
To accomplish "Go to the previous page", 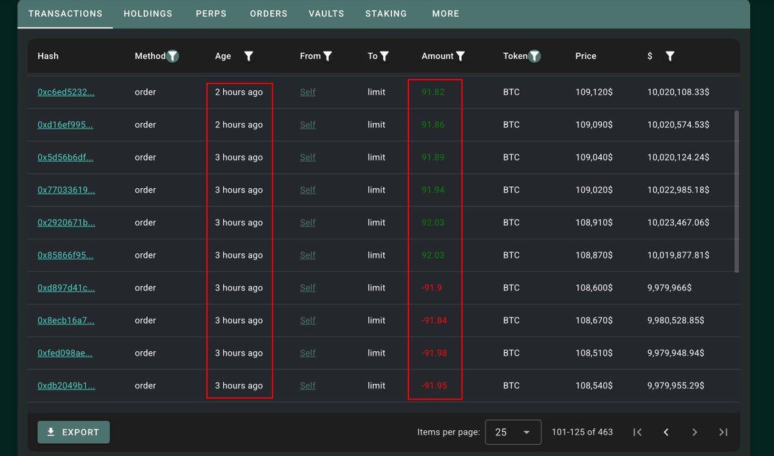I will 666,432.
